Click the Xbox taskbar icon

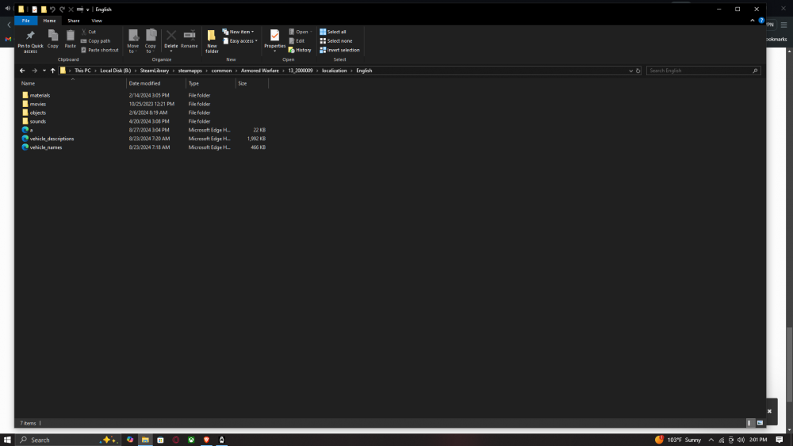[x=191, y=440]
